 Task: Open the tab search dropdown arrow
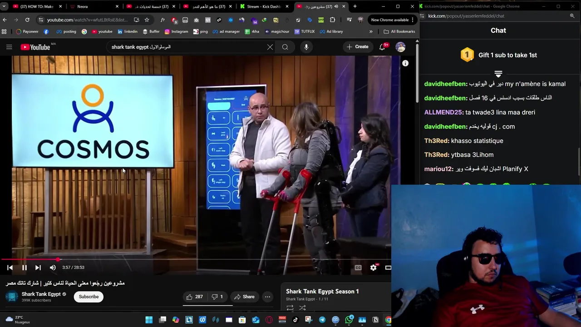(x=4, y=6)
